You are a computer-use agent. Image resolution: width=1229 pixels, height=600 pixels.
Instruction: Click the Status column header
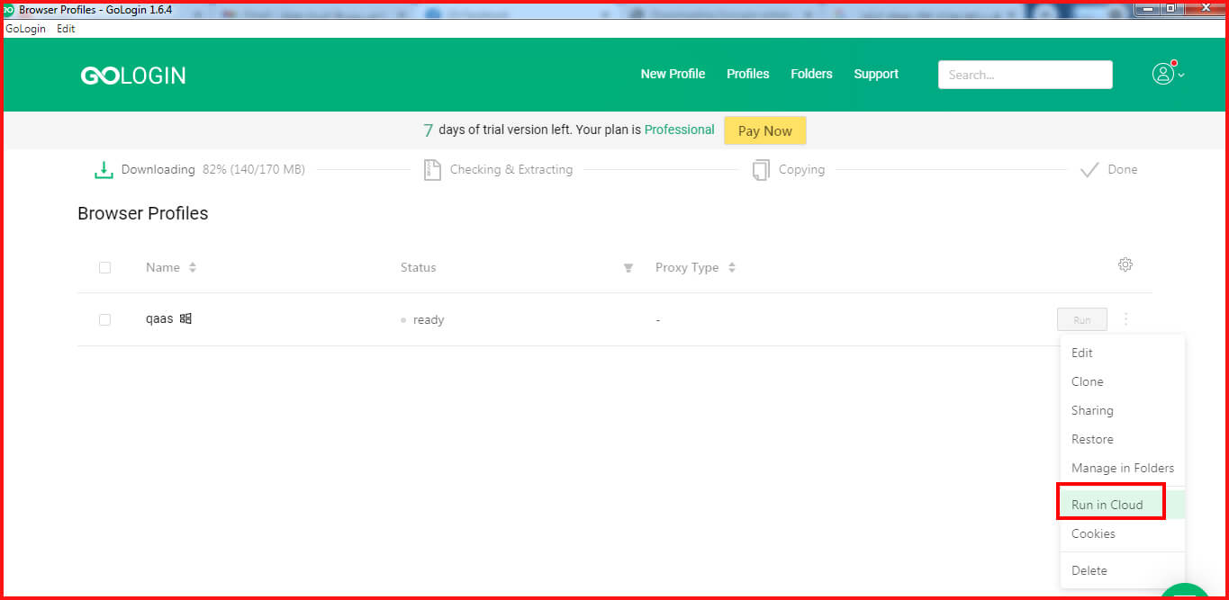click(419, 267)
